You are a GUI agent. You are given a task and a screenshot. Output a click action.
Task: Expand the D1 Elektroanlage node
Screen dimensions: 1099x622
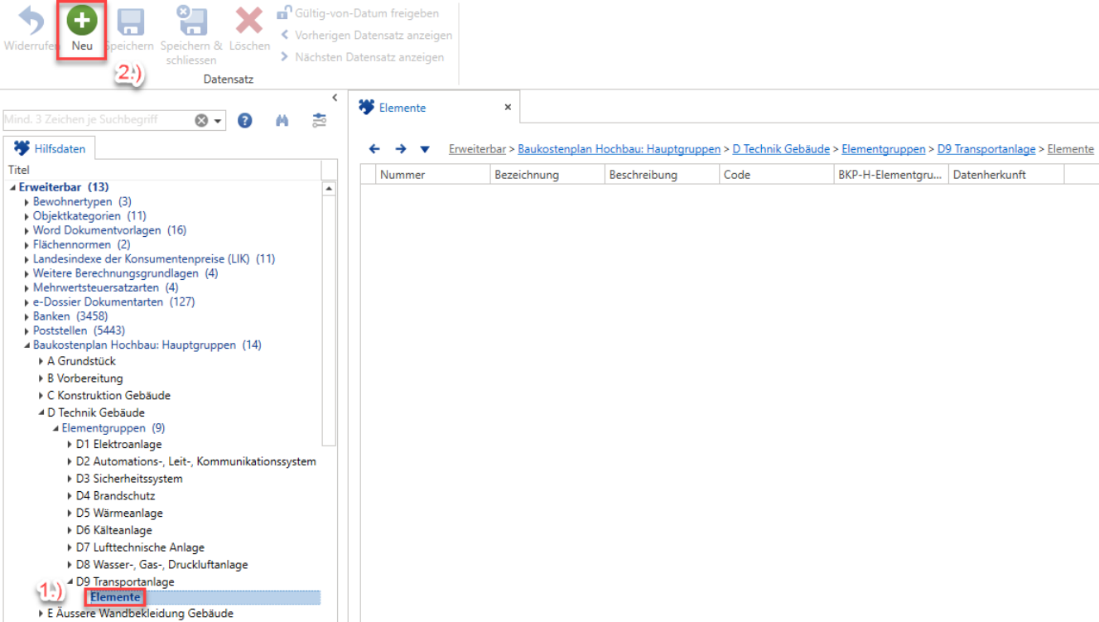(70, 445)
